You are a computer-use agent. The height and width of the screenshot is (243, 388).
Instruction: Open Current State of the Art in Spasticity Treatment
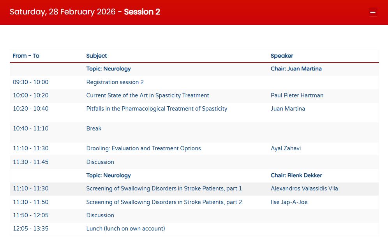click(148, 95)
